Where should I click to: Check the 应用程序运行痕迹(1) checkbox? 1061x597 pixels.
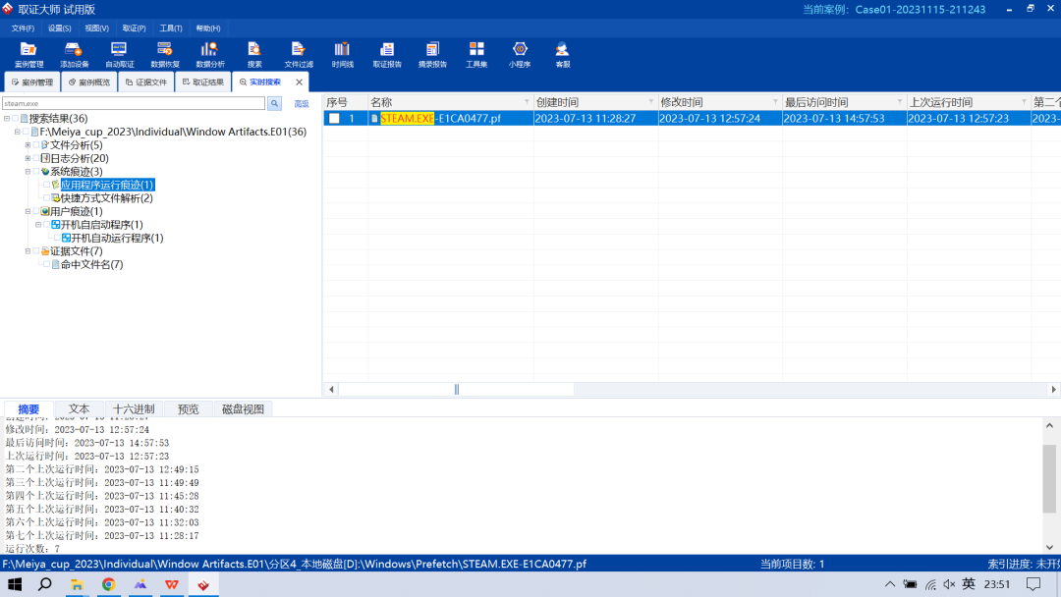tap(47, 185)
